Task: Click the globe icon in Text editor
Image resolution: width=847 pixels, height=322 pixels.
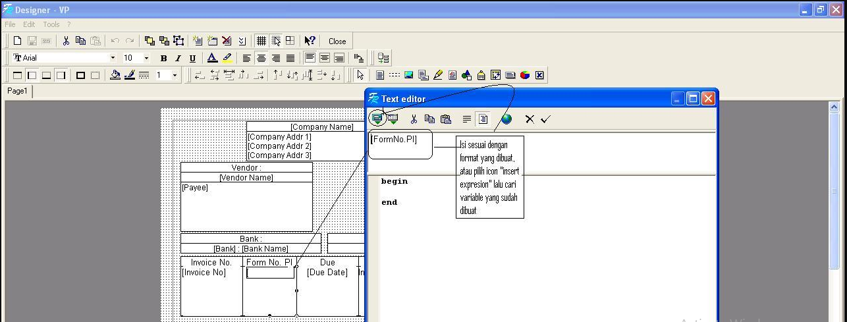Action: (x=506, y=119)
